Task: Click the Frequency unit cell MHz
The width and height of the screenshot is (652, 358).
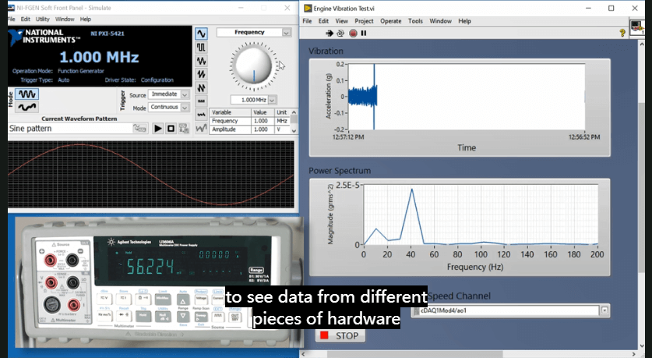Action: click(282, 121)
